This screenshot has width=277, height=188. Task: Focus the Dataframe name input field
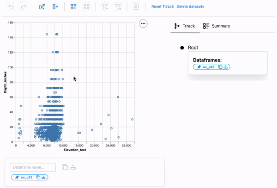33,167
